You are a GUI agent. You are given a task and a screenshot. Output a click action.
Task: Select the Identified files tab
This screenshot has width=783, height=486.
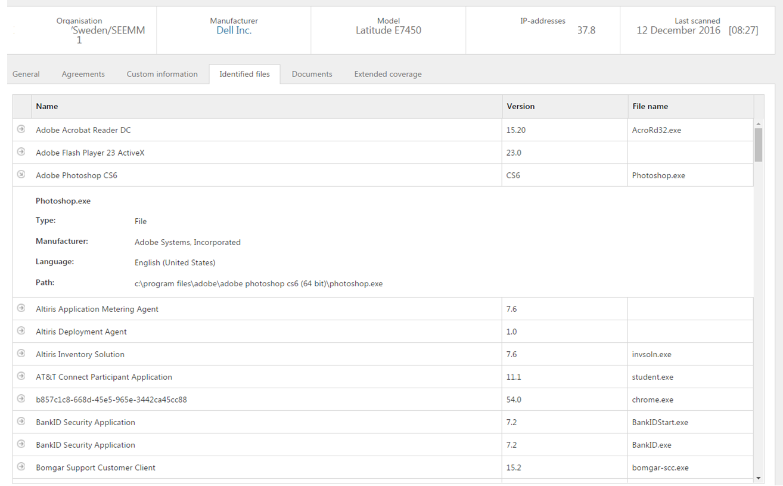(244, 74)
